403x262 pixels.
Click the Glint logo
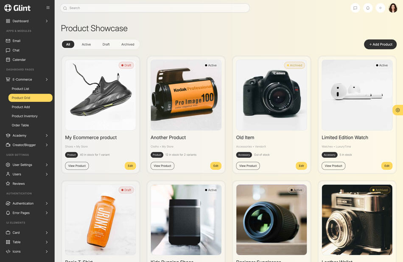17,8
